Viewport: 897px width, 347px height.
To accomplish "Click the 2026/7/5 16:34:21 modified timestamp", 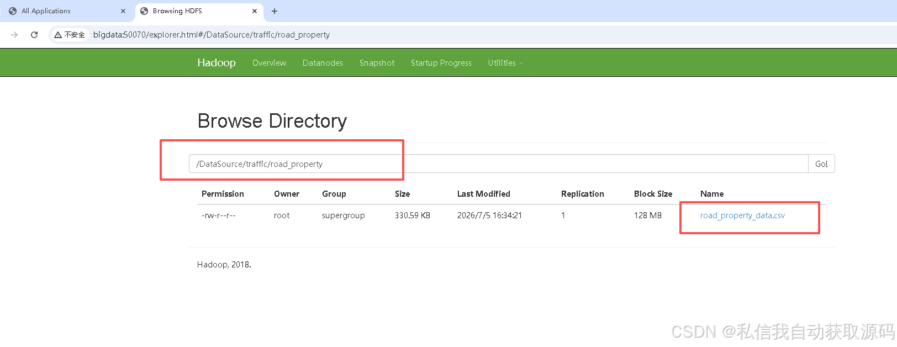I will pyautogui.click(x=490, y=215).
